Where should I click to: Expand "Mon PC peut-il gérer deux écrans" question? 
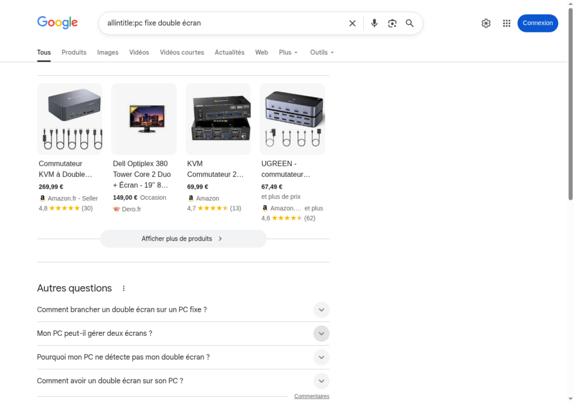(321, 334)
